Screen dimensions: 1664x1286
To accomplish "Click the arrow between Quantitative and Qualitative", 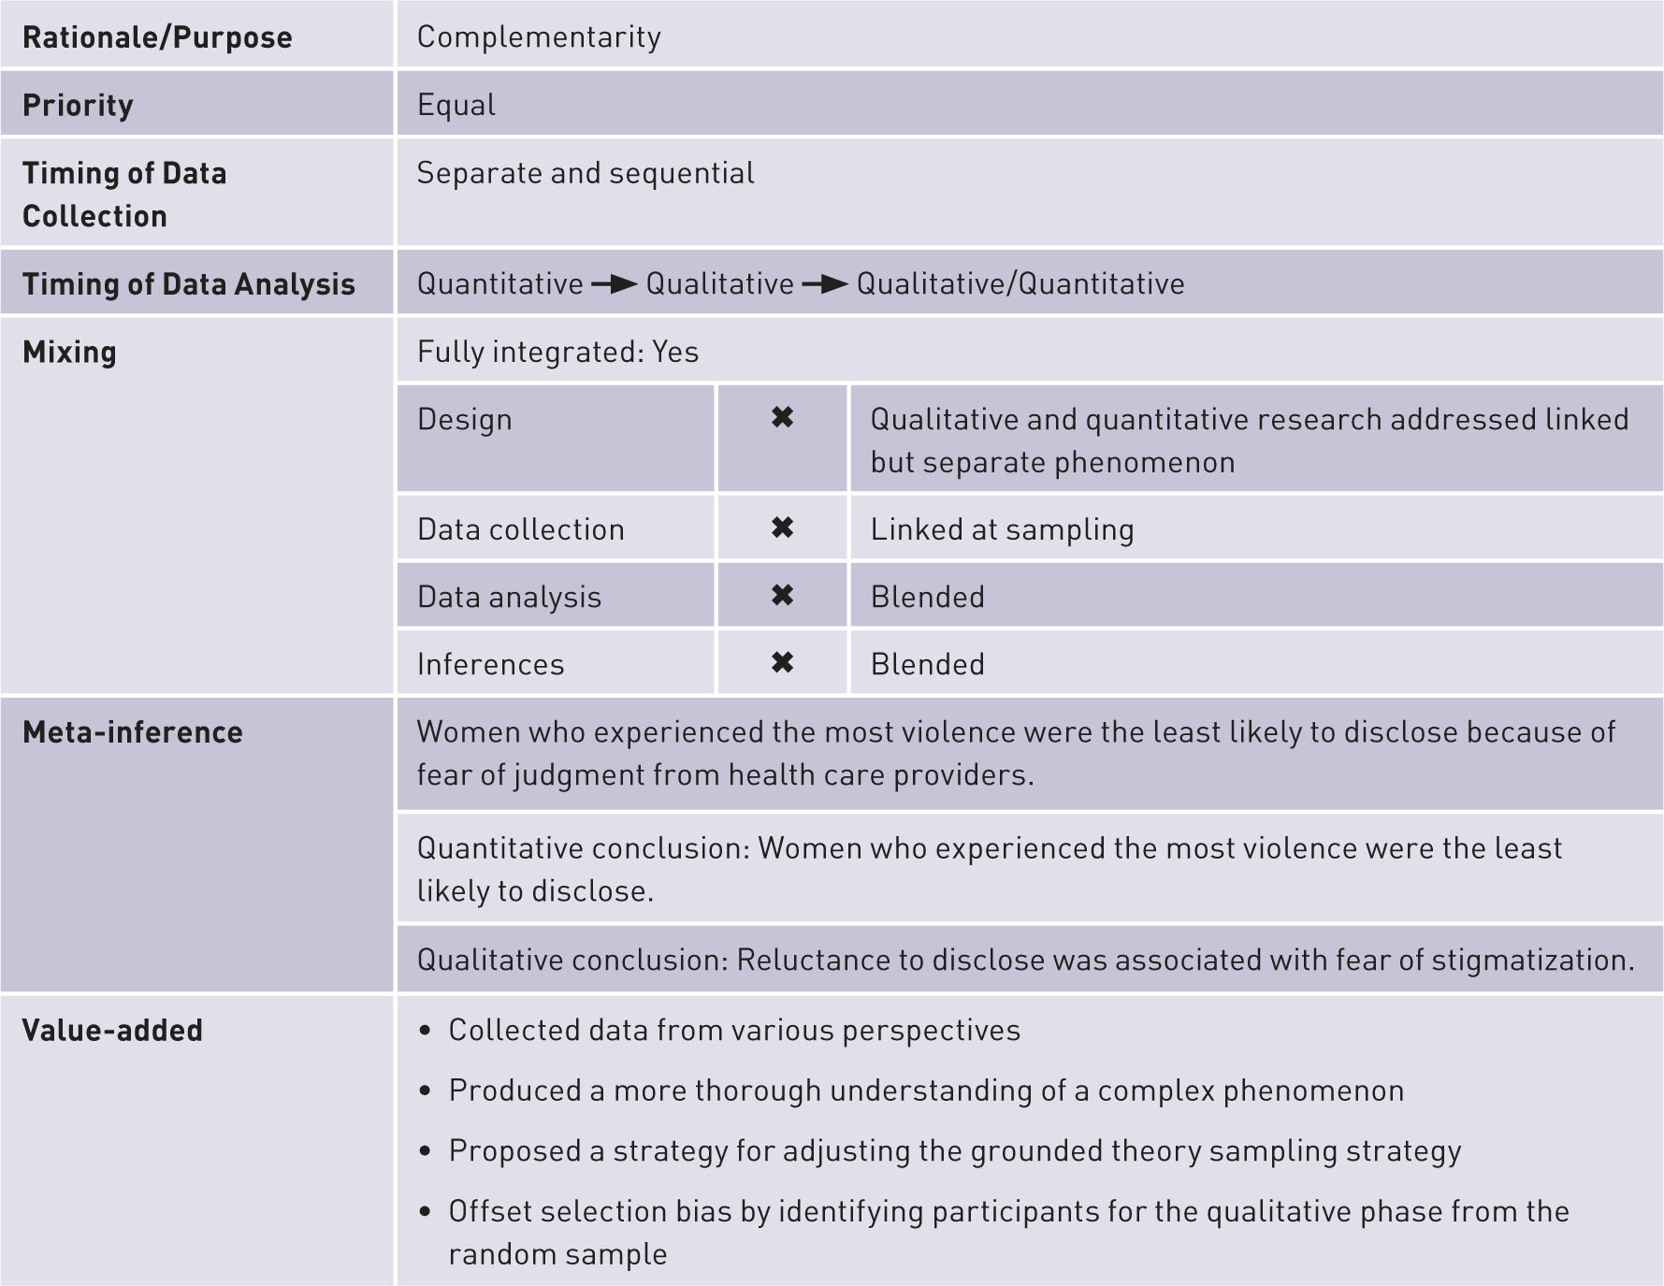I will [x=615, y=284].
